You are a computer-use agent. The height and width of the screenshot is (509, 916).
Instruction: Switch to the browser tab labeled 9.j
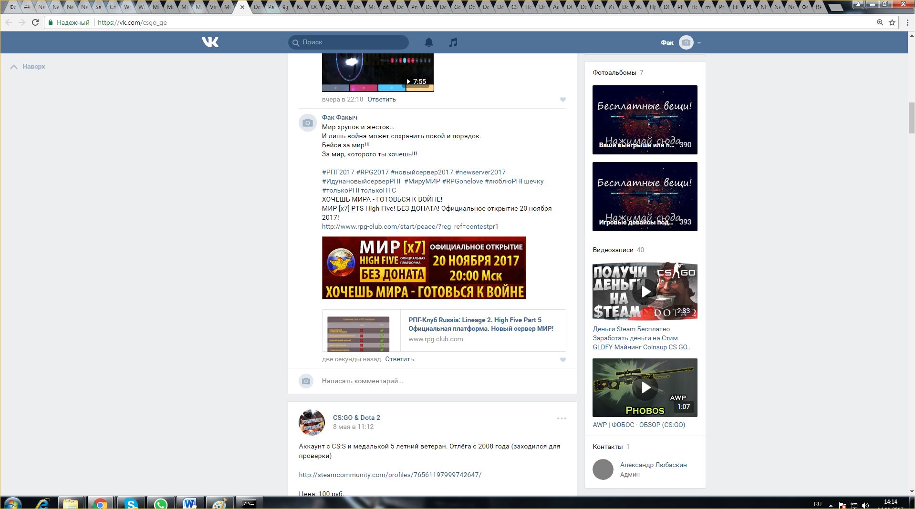pos(285,7)
